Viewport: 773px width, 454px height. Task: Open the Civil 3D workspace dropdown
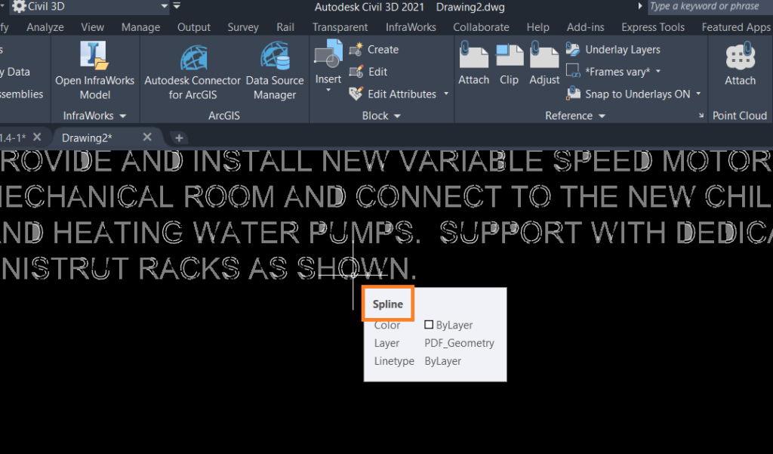coord(164,6)
